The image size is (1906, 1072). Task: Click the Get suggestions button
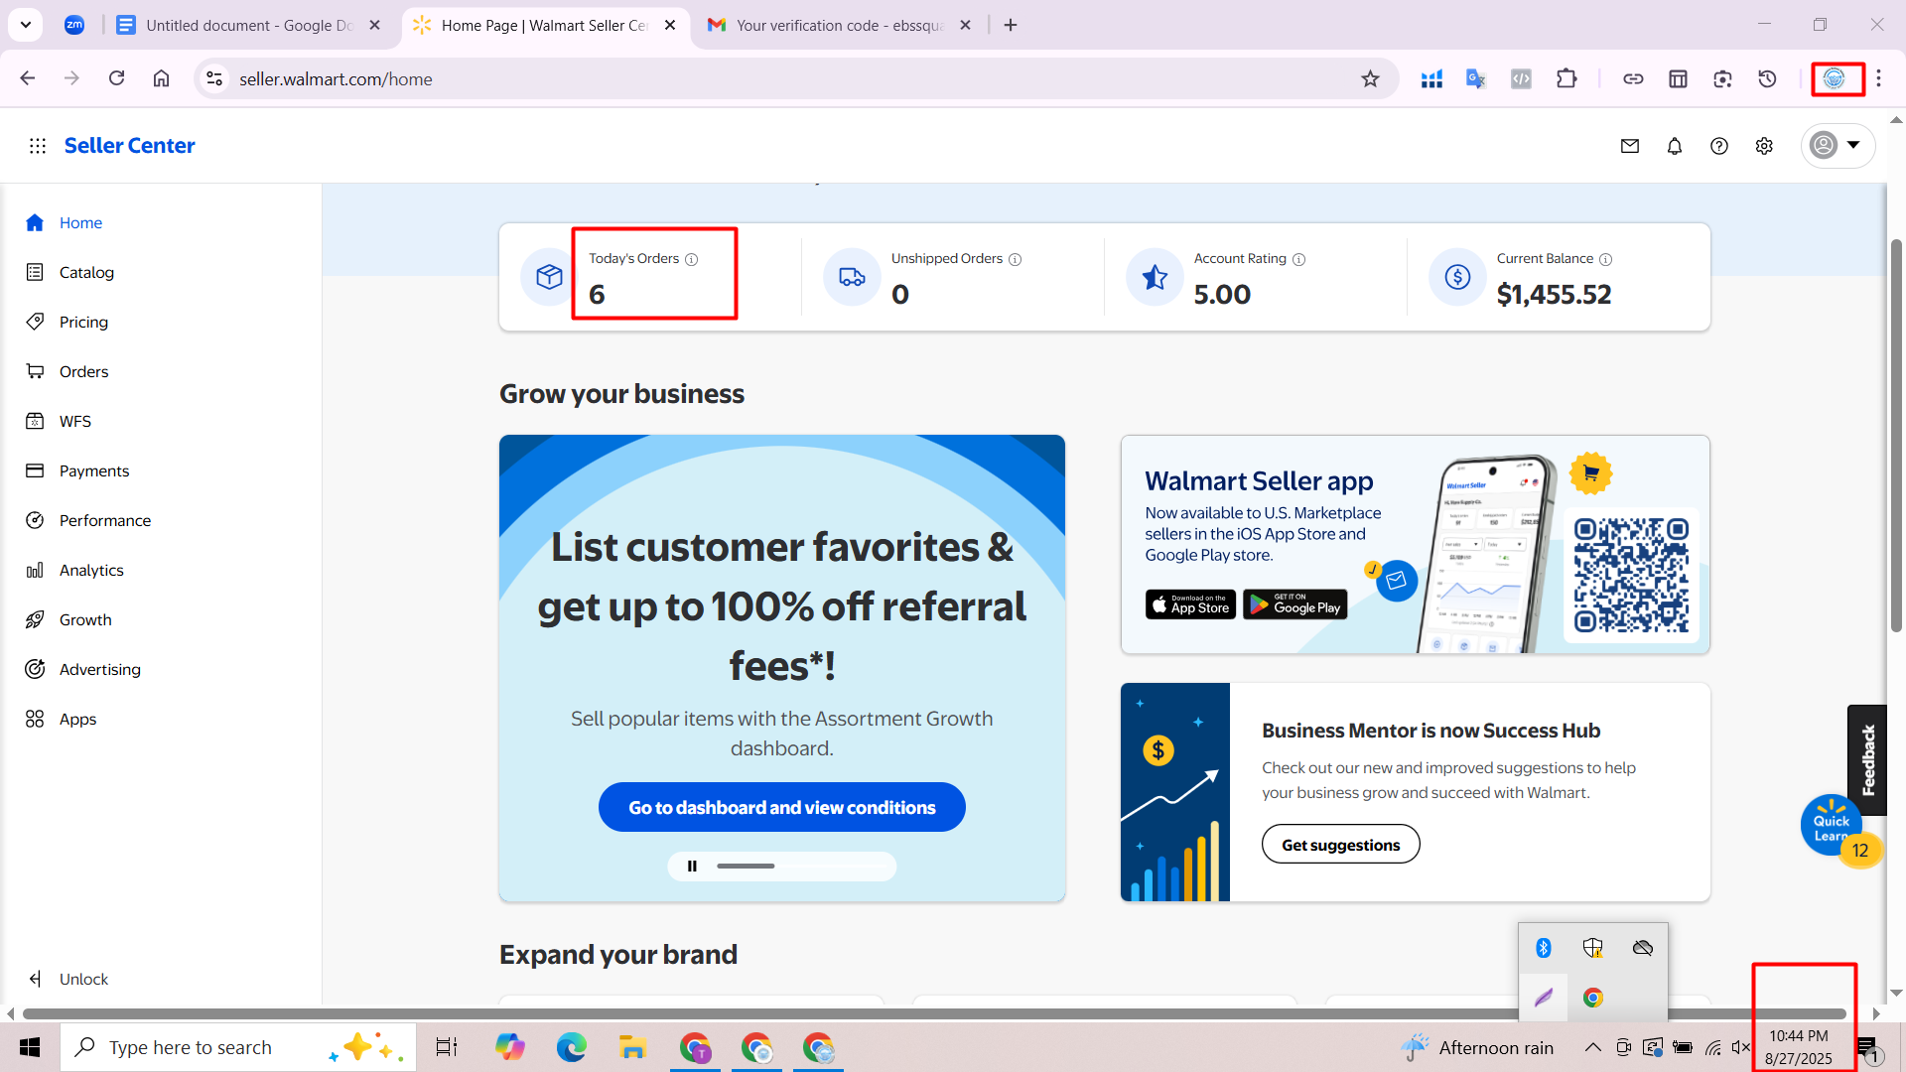pyautogui.click(x=1340, y=845)
